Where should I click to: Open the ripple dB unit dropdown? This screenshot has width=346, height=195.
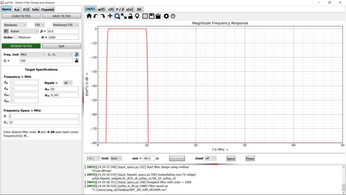point(68,83)
